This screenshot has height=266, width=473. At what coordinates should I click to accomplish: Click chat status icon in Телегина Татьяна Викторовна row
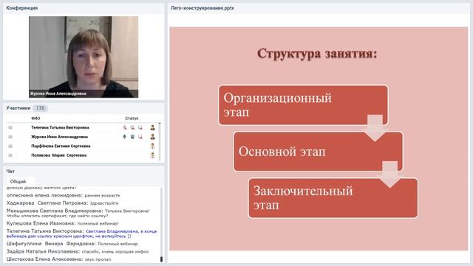pyautogui.click(x=140, y=128)
